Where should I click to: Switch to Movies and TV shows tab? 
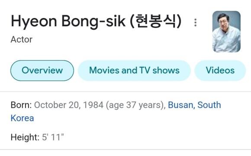click(x=134, y=70)
